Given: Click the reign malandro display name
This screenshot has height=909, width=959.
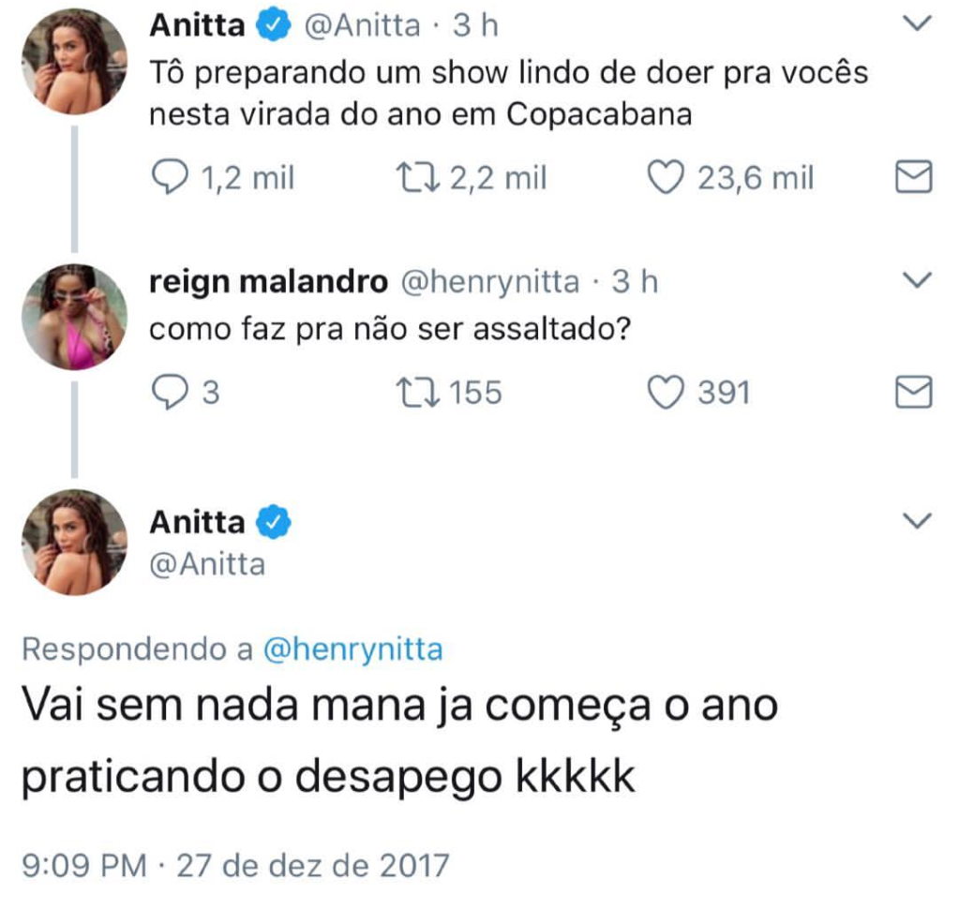Looking at the screenshot, I should click(268, 282).
